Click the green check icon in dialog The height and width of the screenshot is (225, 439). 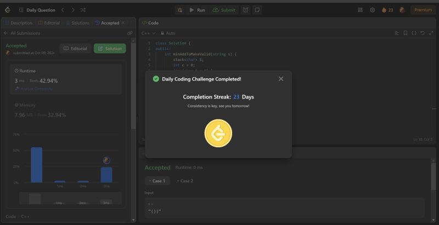point(156,79)
